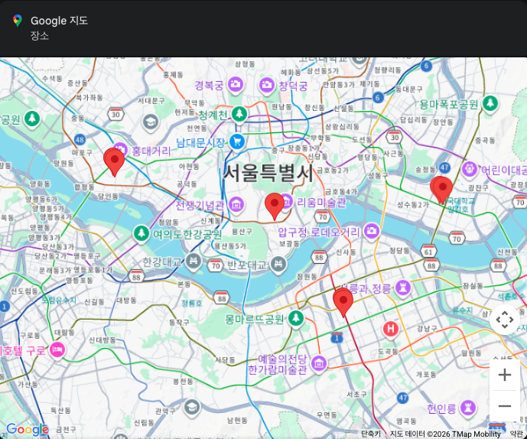Click the 강남구 district label

427,328
